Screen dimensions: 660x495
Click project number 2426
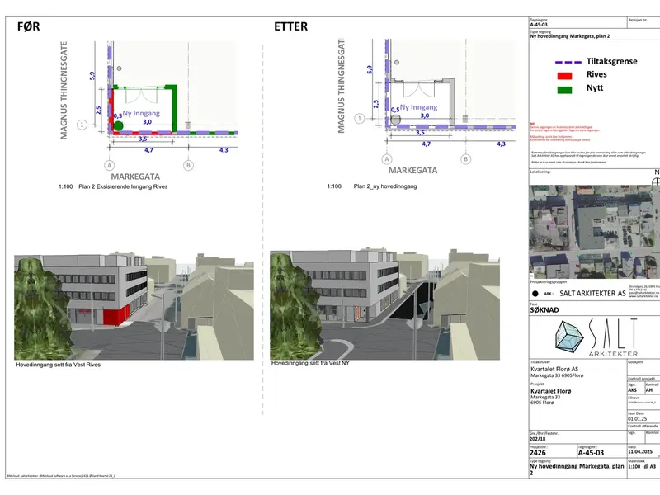click(538, 453)
